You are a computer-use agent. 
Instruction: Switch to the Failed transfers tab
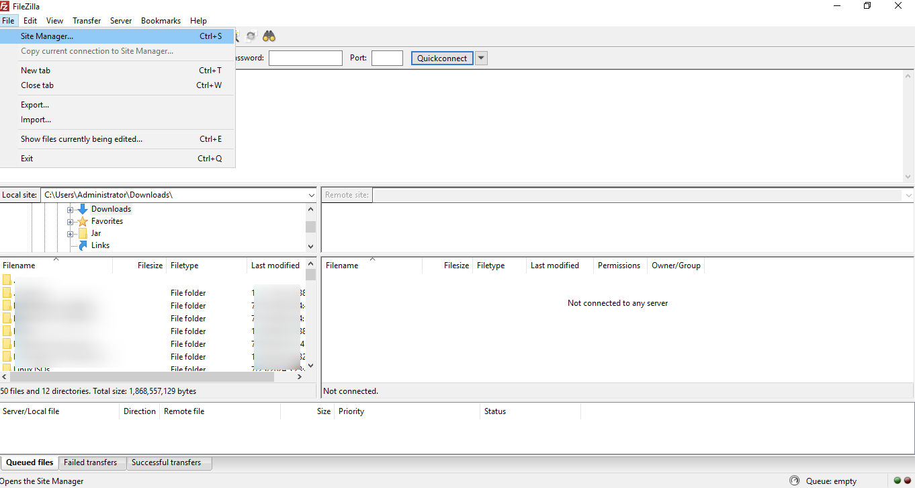coord(91,462)
